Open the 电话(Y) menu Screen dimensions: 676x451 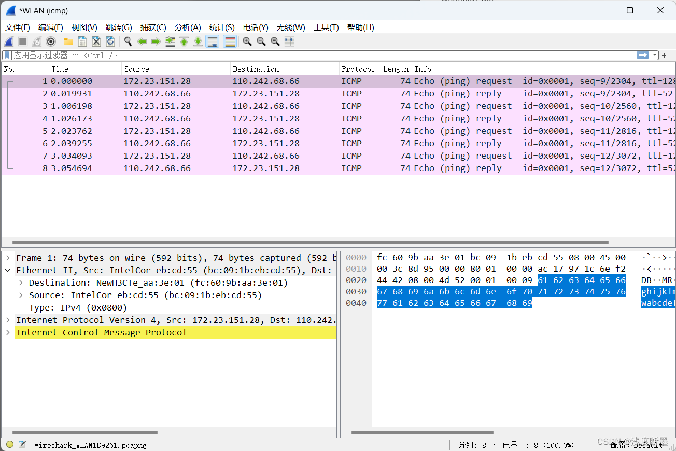(x=256, y=27)
